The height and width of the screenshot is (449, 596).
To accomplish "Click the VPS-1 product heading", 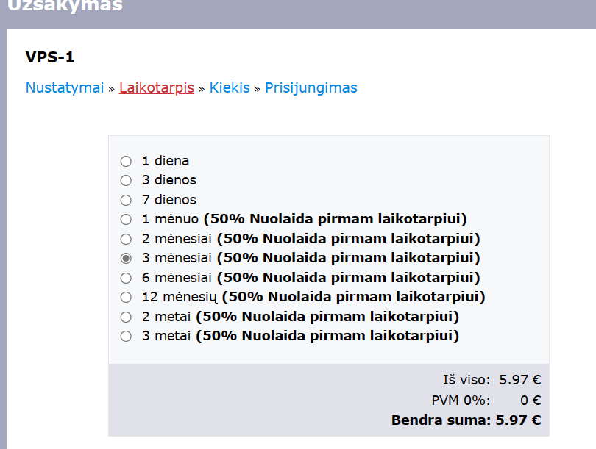I will [x=50, y=57].
